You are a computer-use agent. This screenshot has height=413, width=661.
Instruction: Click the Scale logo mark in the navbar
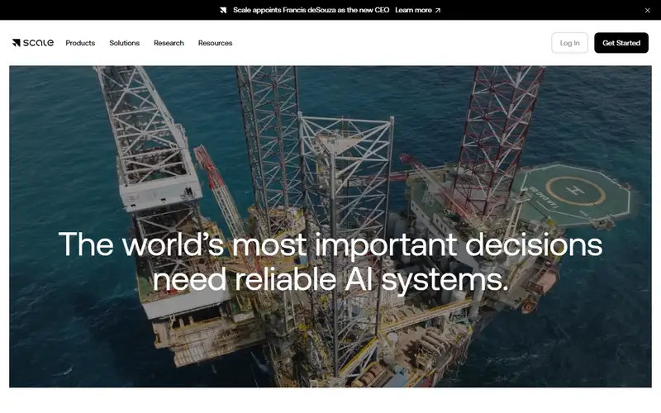[17, 43]
